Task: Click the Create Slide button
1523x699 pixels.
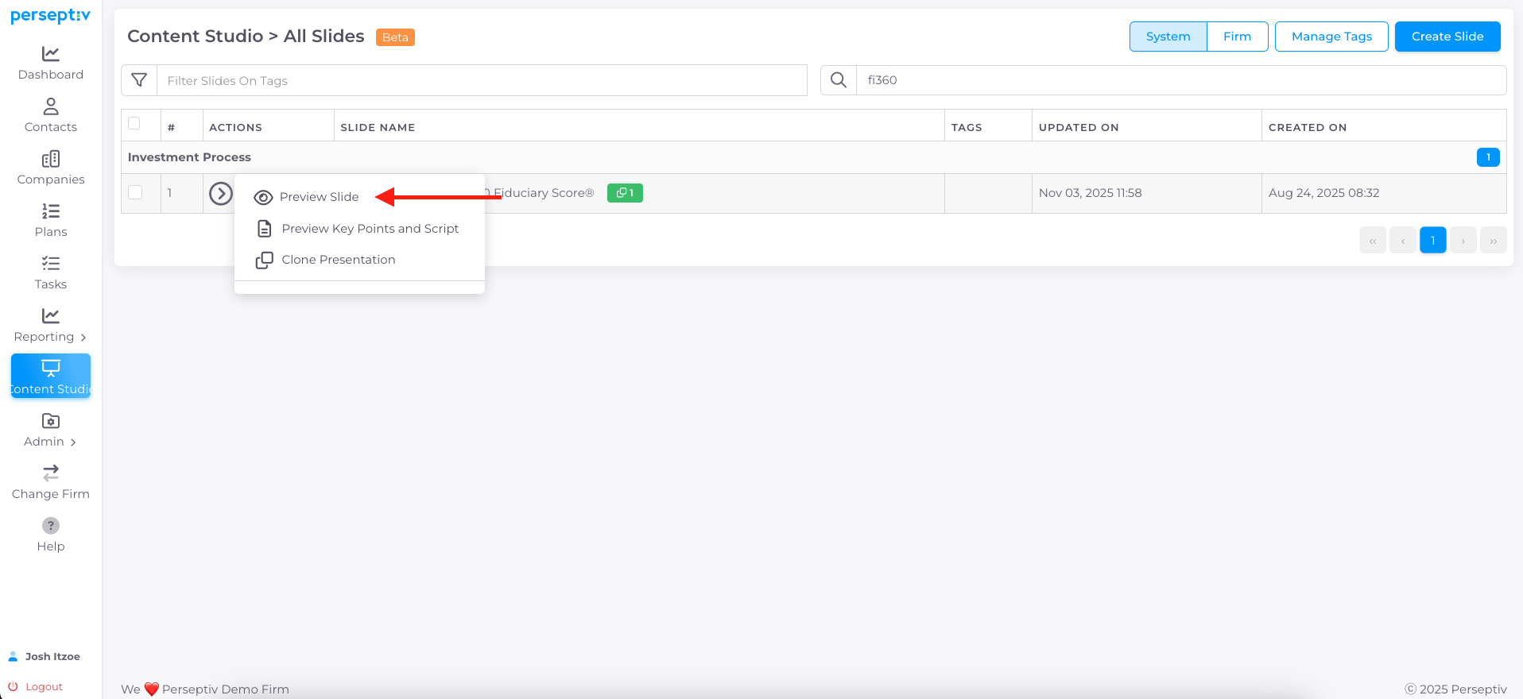Action: click(1447, 37)
